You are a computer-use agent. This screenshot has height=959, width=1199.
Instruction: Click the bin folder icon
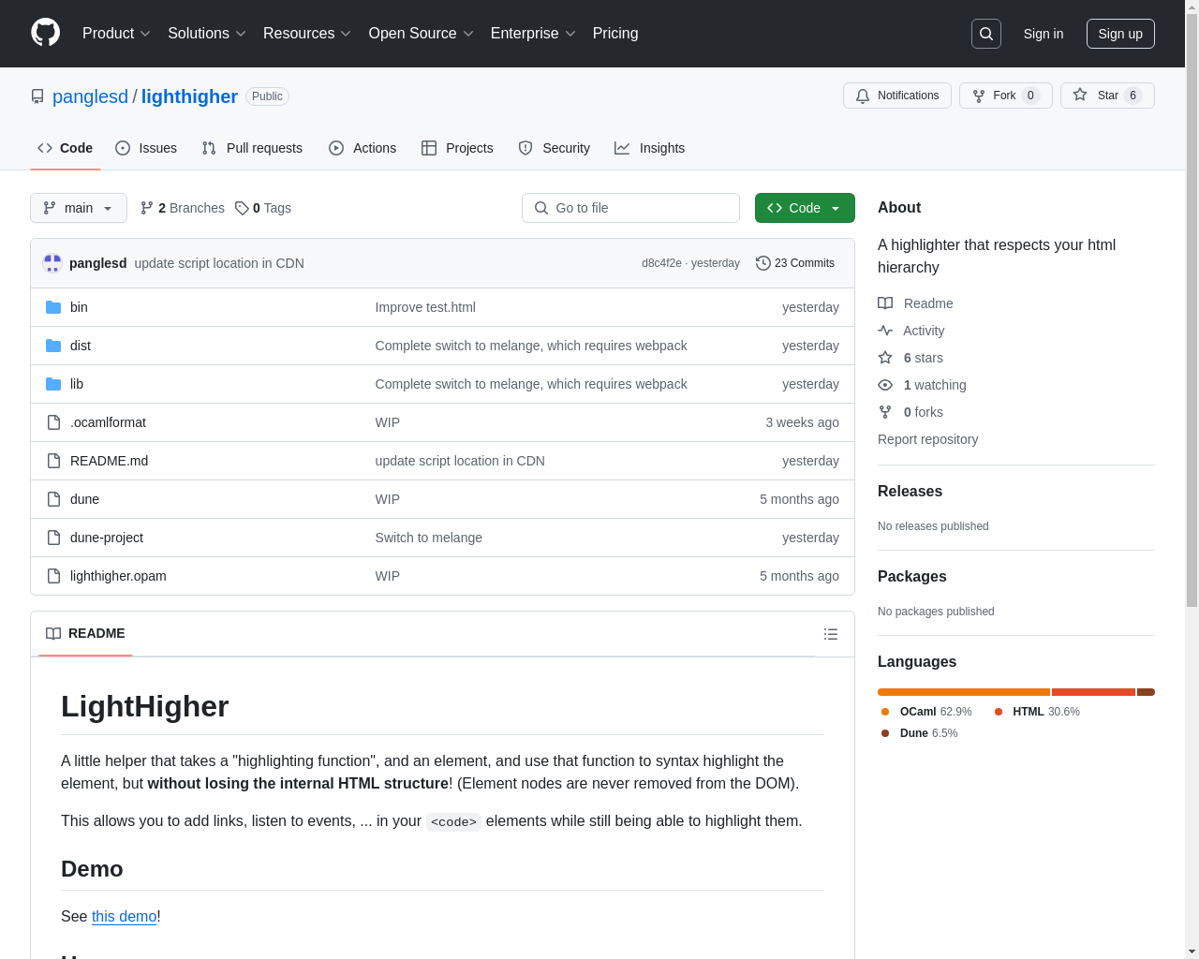53,307
